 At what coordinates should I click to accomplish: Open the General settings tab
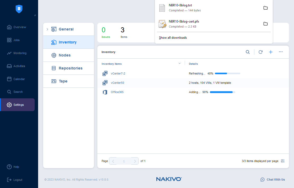tap(69, 29)
